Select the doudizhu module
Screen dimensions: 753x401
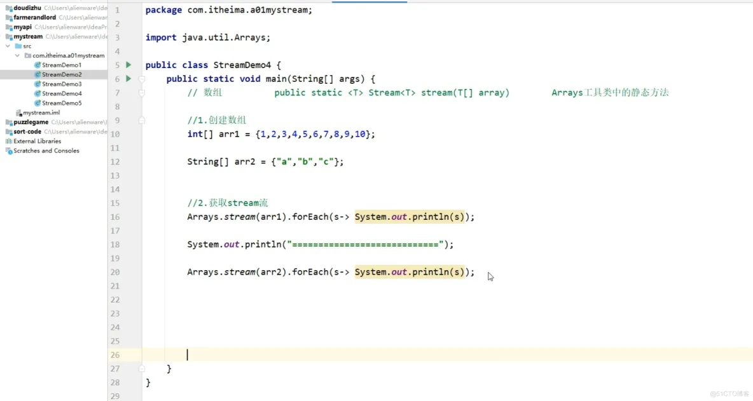27,8
